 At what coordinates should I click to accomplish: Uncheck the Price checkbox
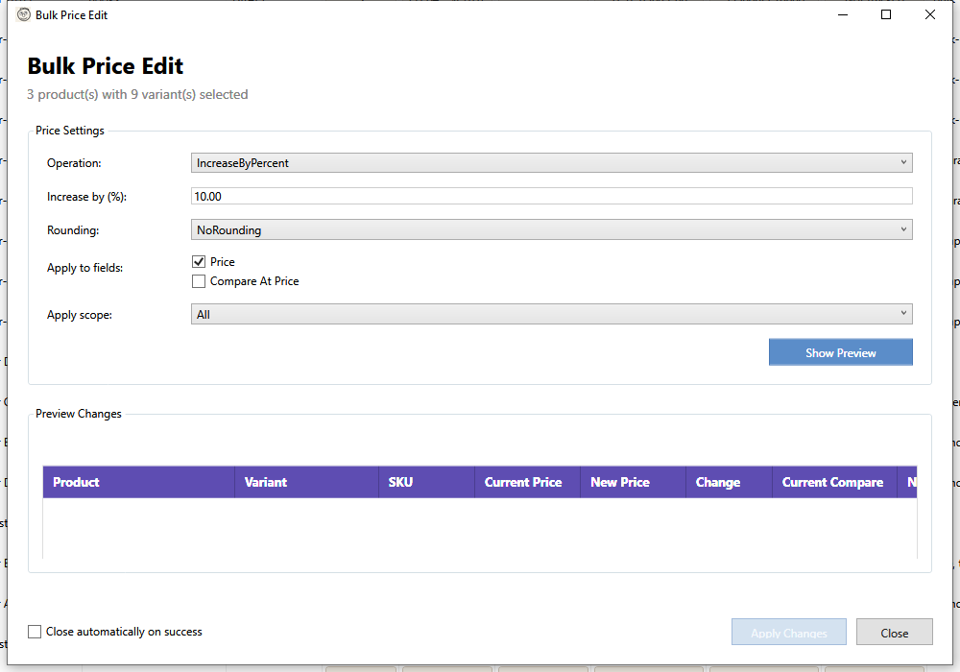pyautogui.click(x=199, y=262)
